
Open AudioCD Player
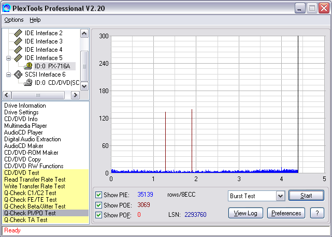pyautogui.click(x=23, y=132)
